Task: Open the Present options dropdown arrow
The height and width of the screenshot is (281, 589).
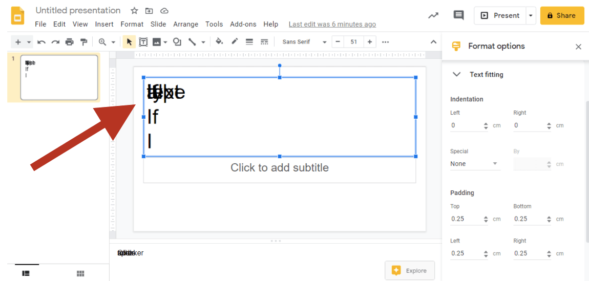Action: 531,15
